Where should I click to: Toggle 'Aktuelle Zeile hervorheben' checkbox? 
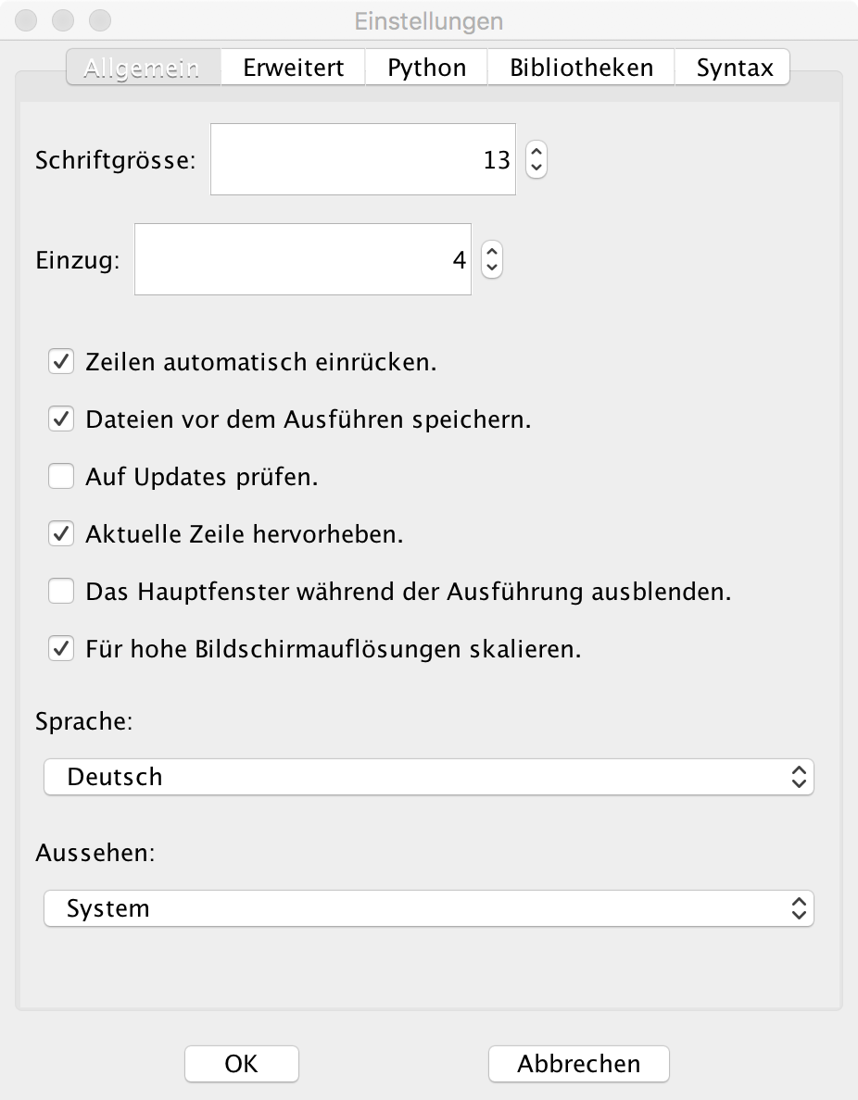point(61,534)
